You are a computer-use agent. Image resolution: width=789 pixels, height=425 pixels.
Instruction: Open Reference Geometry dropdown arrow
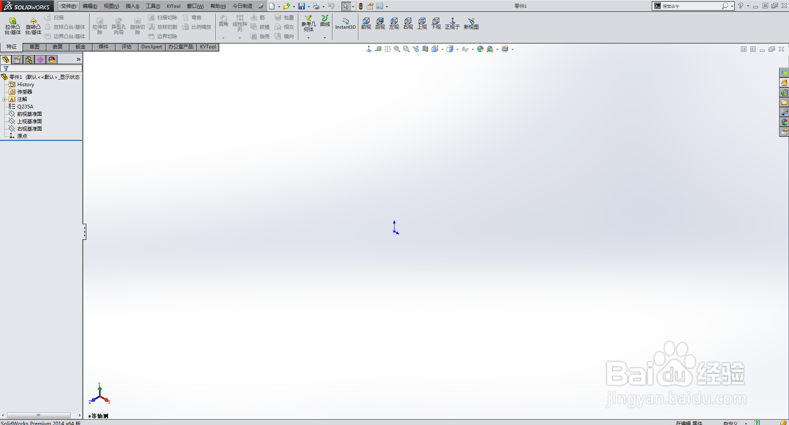(x=308, y=38)
